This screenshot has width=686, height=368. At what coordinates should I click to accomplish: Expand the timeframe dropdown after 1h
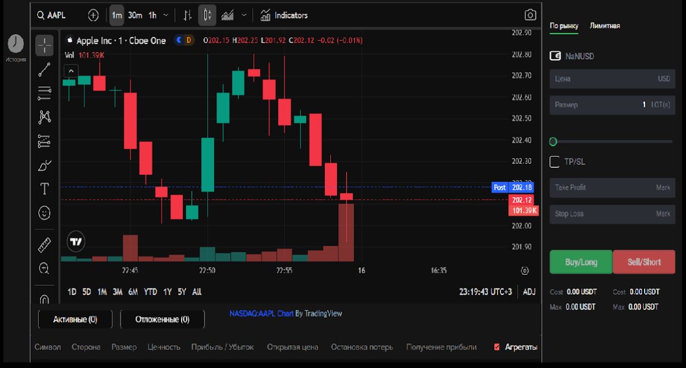pyautogui.click(x=165, y=15)
